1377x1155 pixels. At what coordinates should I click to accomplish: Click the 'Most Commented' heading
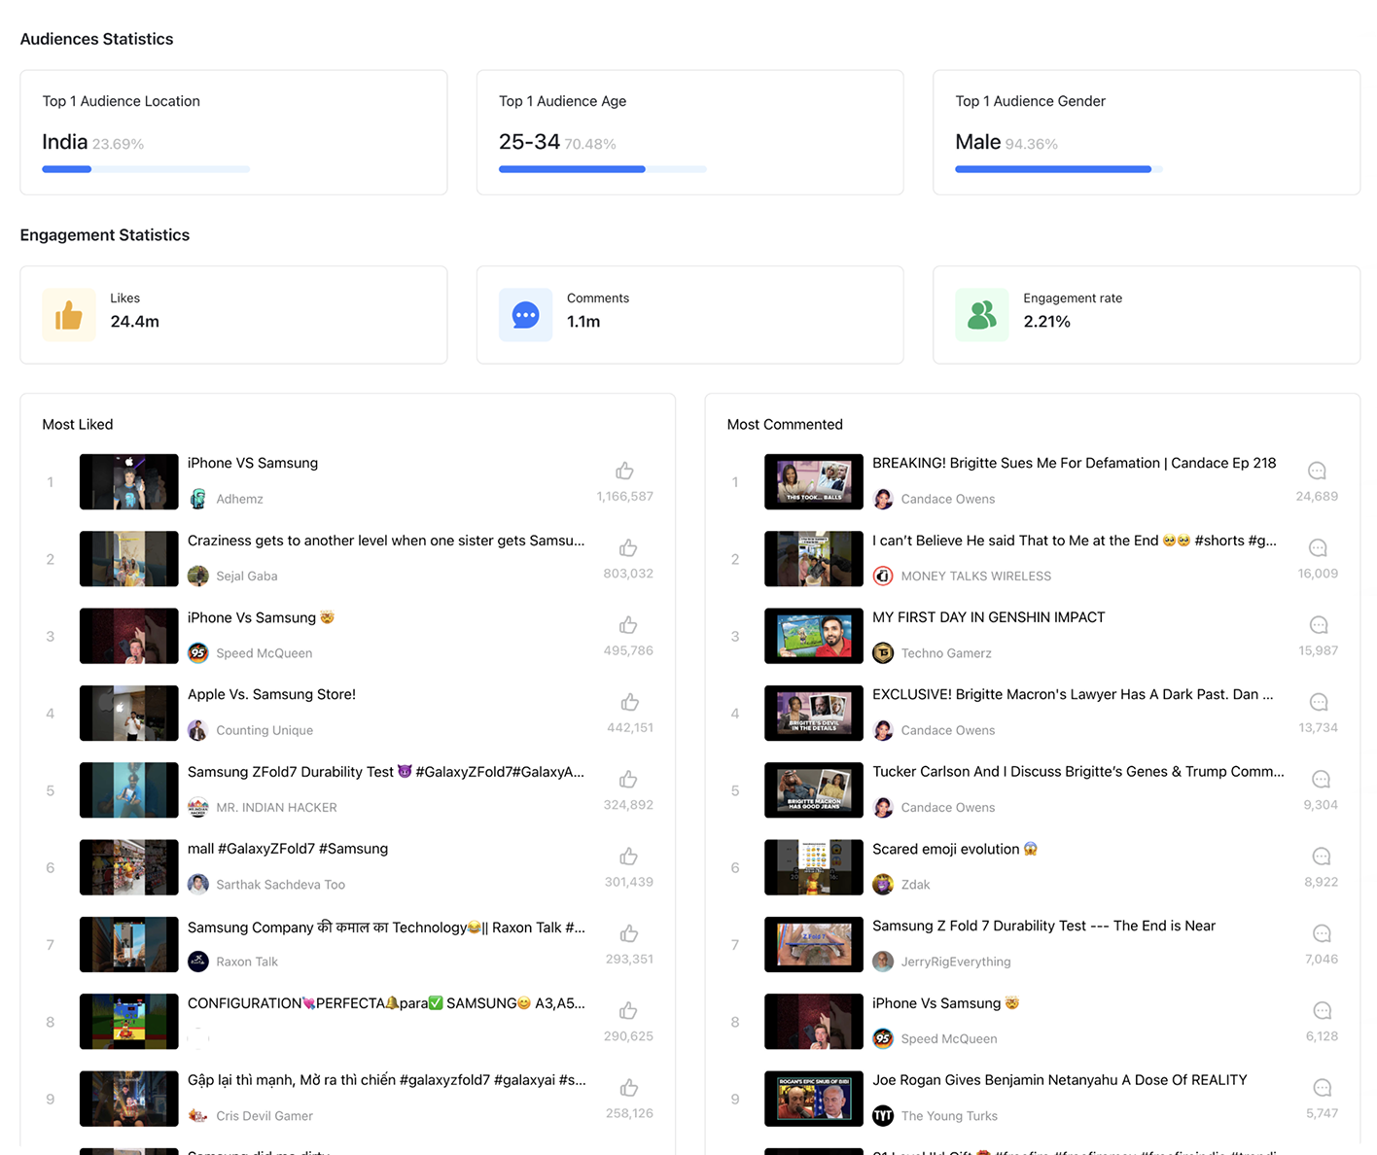pyautogui.click(x=785, y=424)
